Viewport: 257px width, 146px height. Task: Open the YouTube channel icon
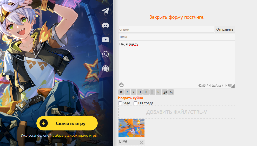(106, 40)
